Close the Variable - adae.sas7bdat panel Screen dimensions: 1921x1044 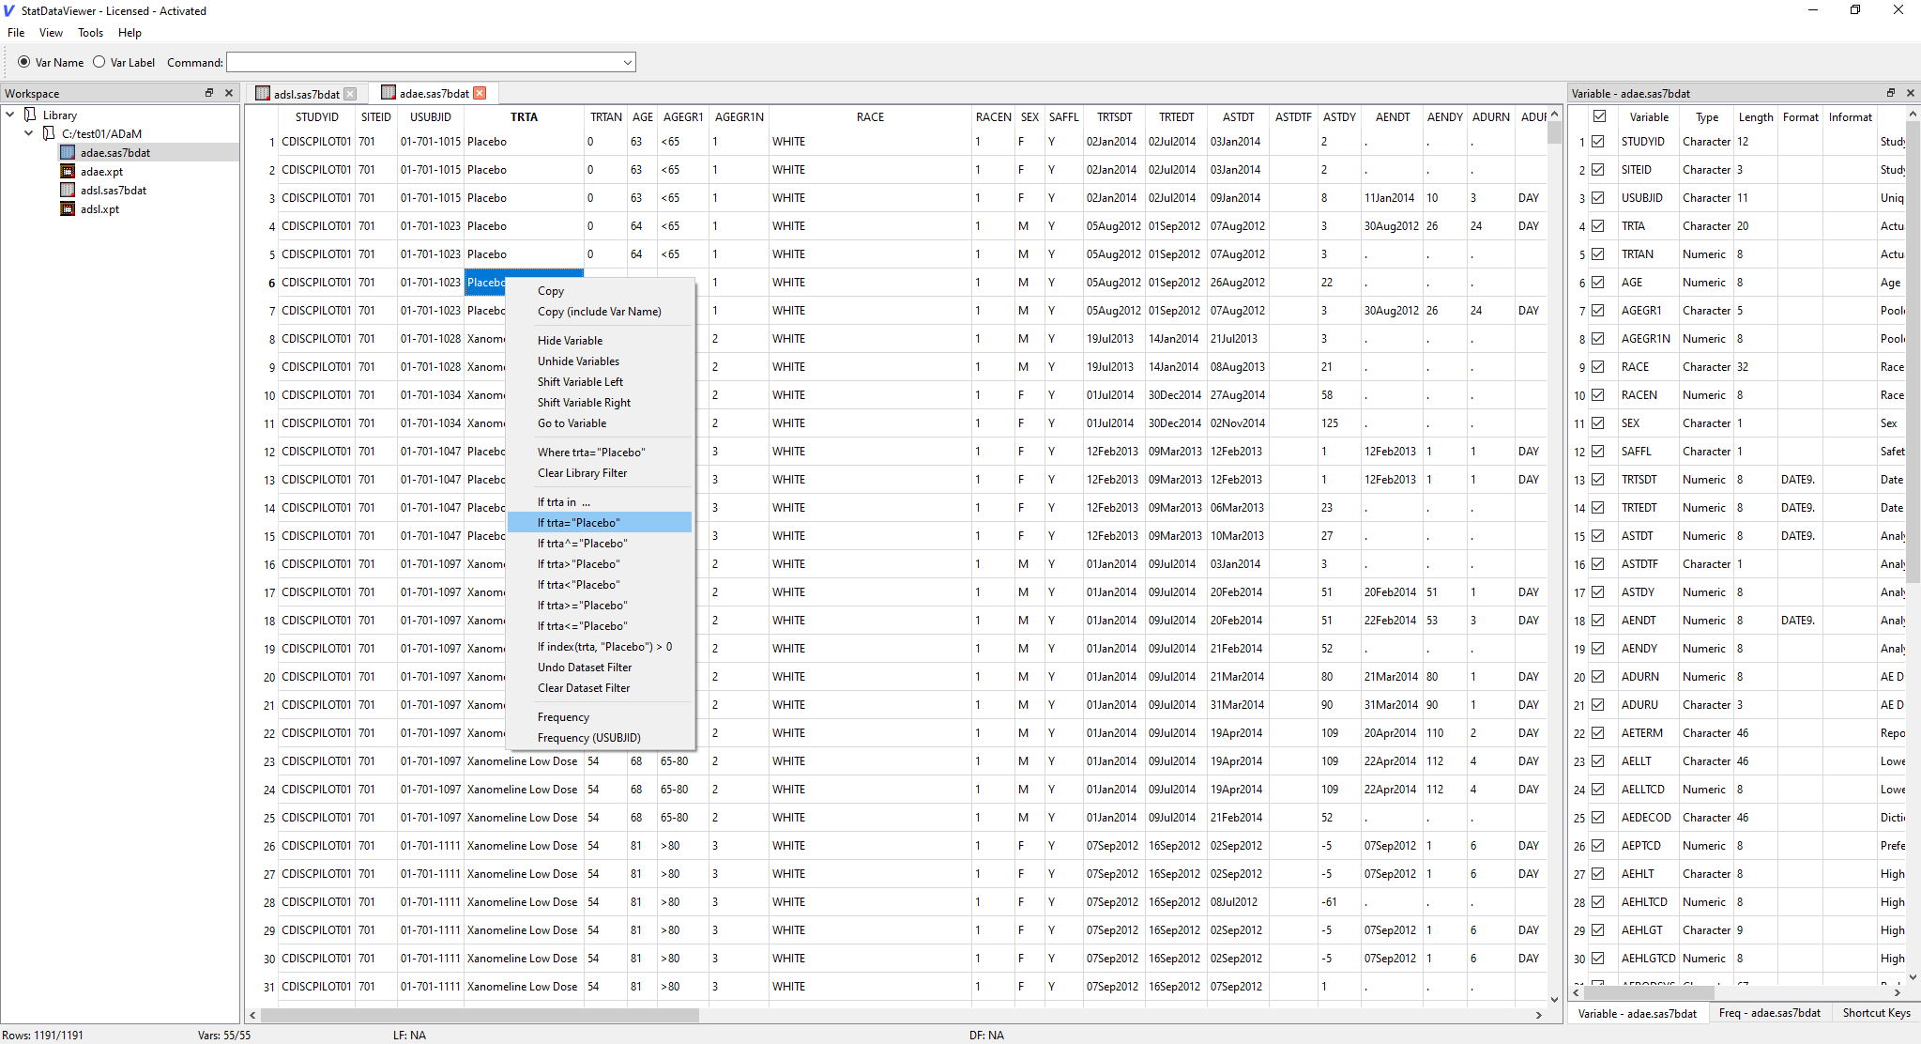coord(1911,93)
